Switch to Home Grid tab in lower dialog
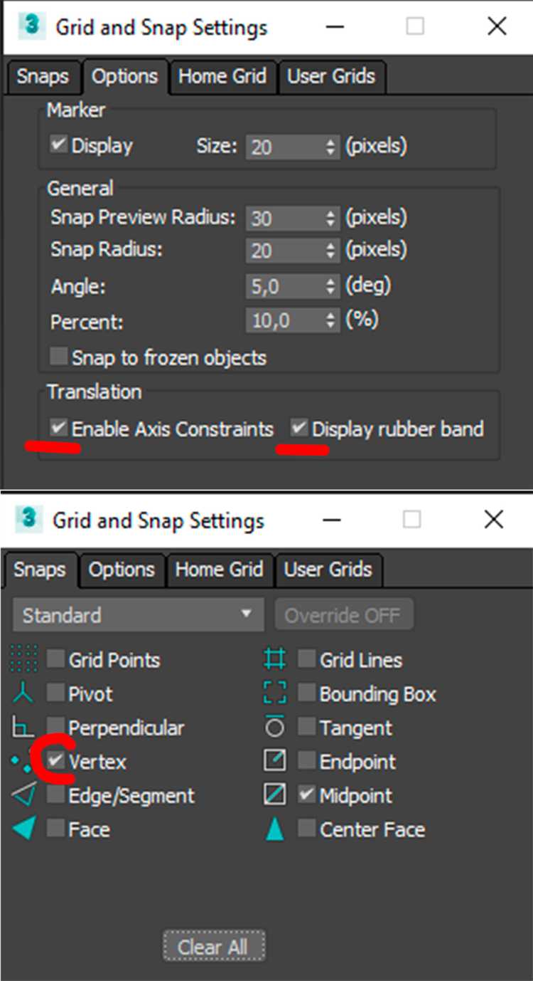The image size is (533, 981). (219, 570)
